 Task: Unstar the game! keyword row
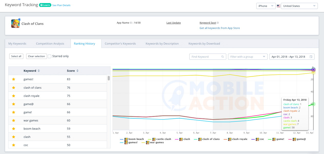[x=14, y=112]
